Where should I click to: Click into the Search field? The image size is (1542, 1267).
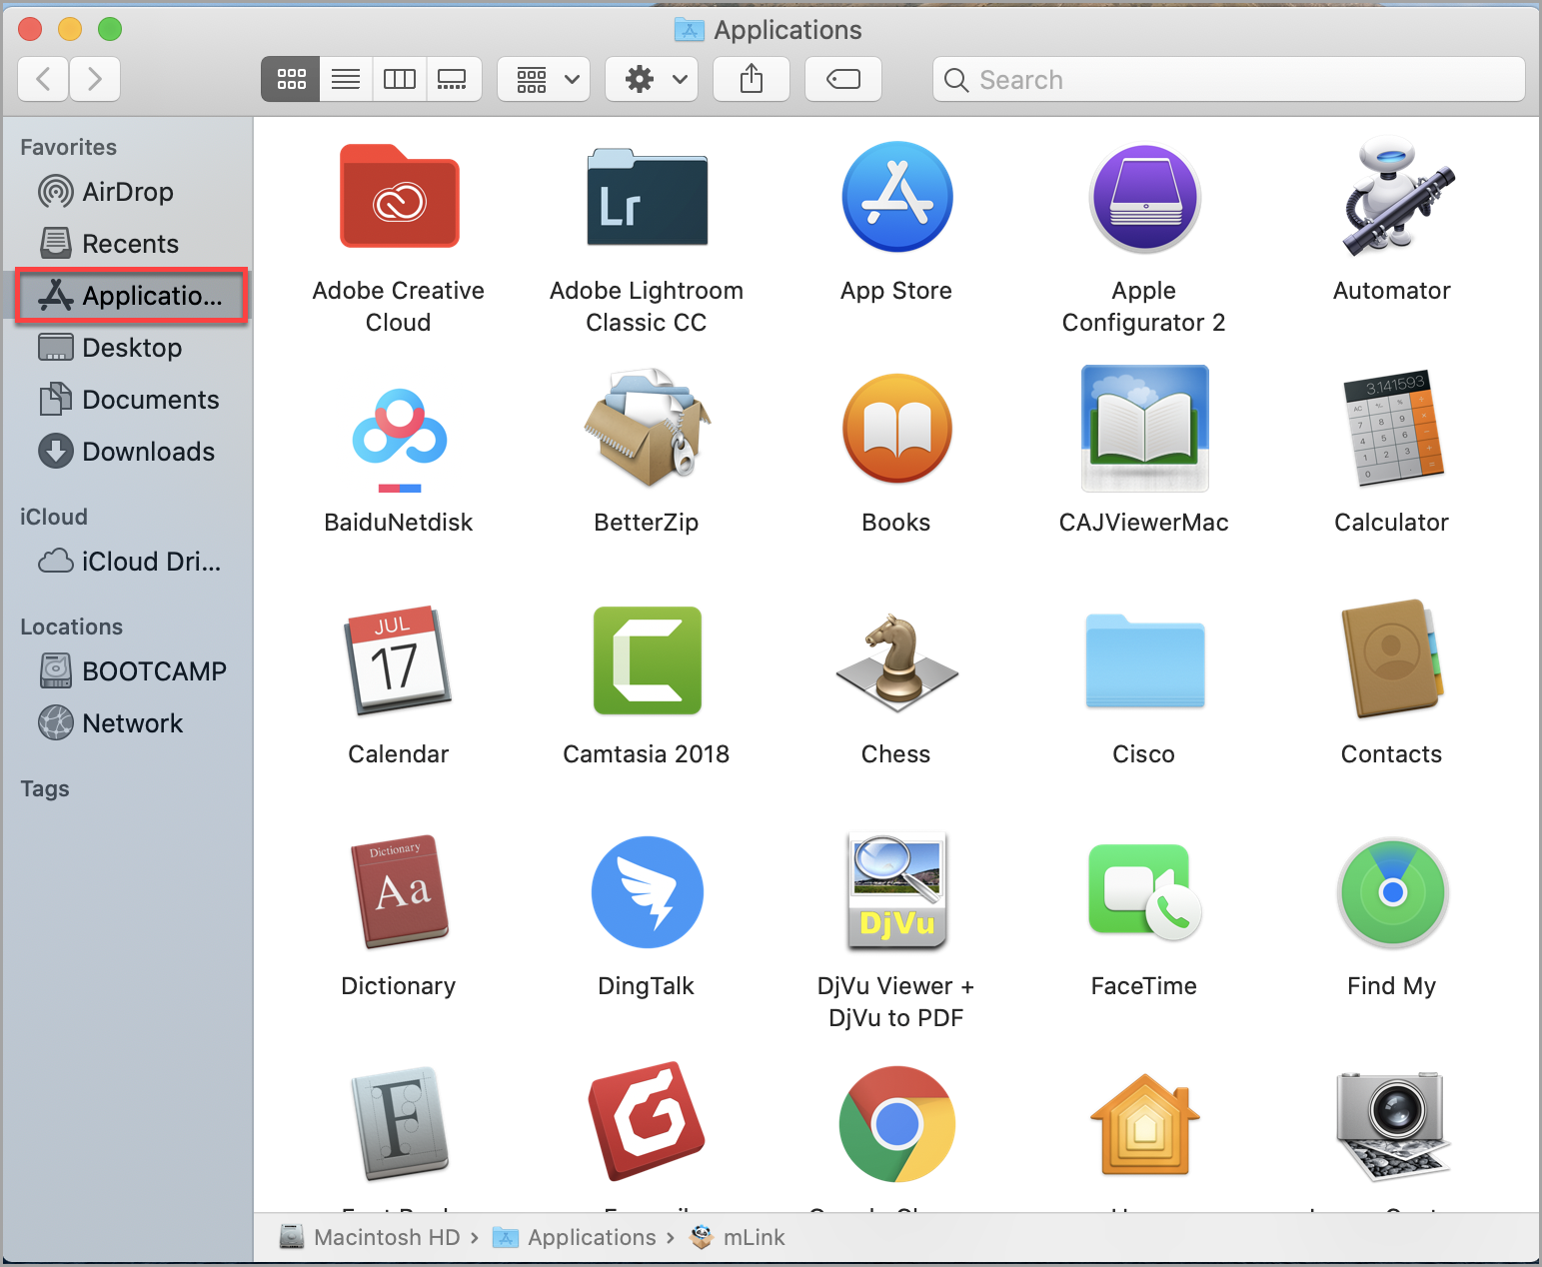[x=1229, y=79]
